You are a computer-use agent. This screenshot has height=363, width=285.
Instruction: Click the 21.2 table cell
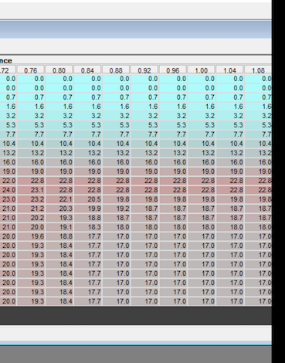[x=31, y=209]
